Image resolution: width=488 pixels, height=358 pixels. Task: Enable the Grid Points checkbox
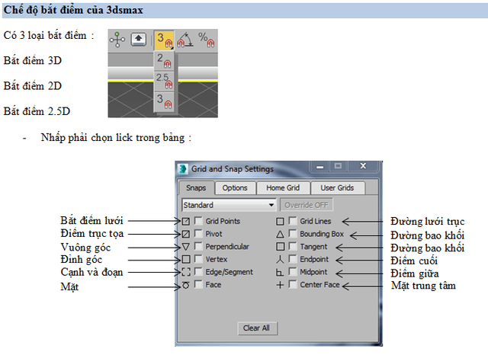198,221
